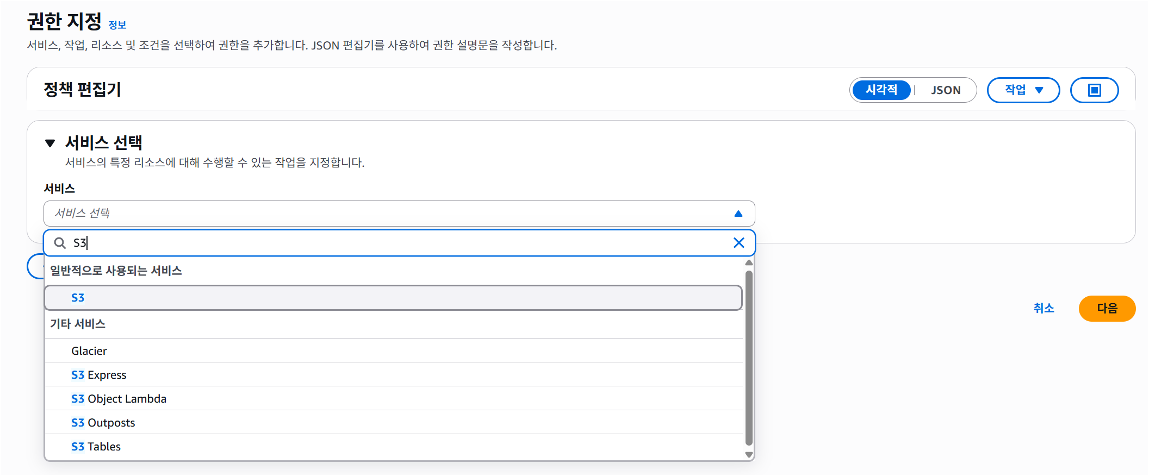This screenshot has height=476, width=1149.
Task: Click scrollbar up arrow in service list
Action: 749,262
